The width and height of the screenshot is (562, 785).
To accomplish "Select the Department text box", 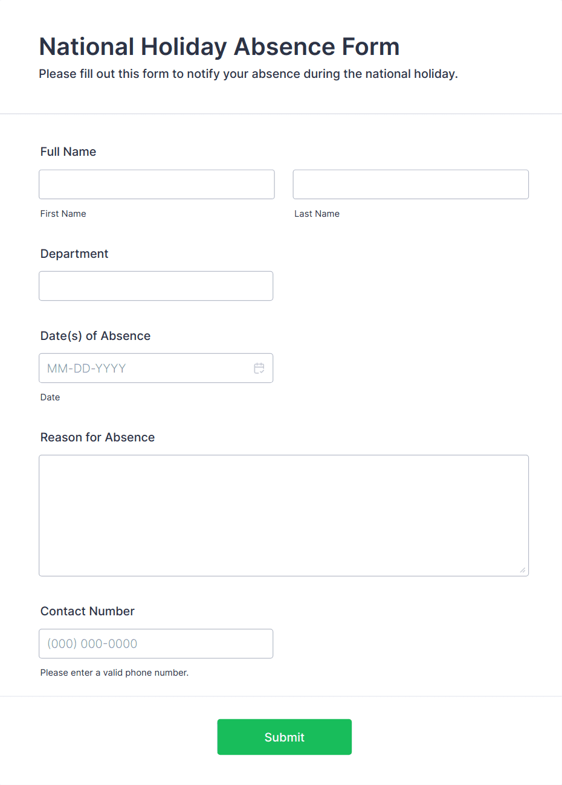I will (x=156, y=286).
